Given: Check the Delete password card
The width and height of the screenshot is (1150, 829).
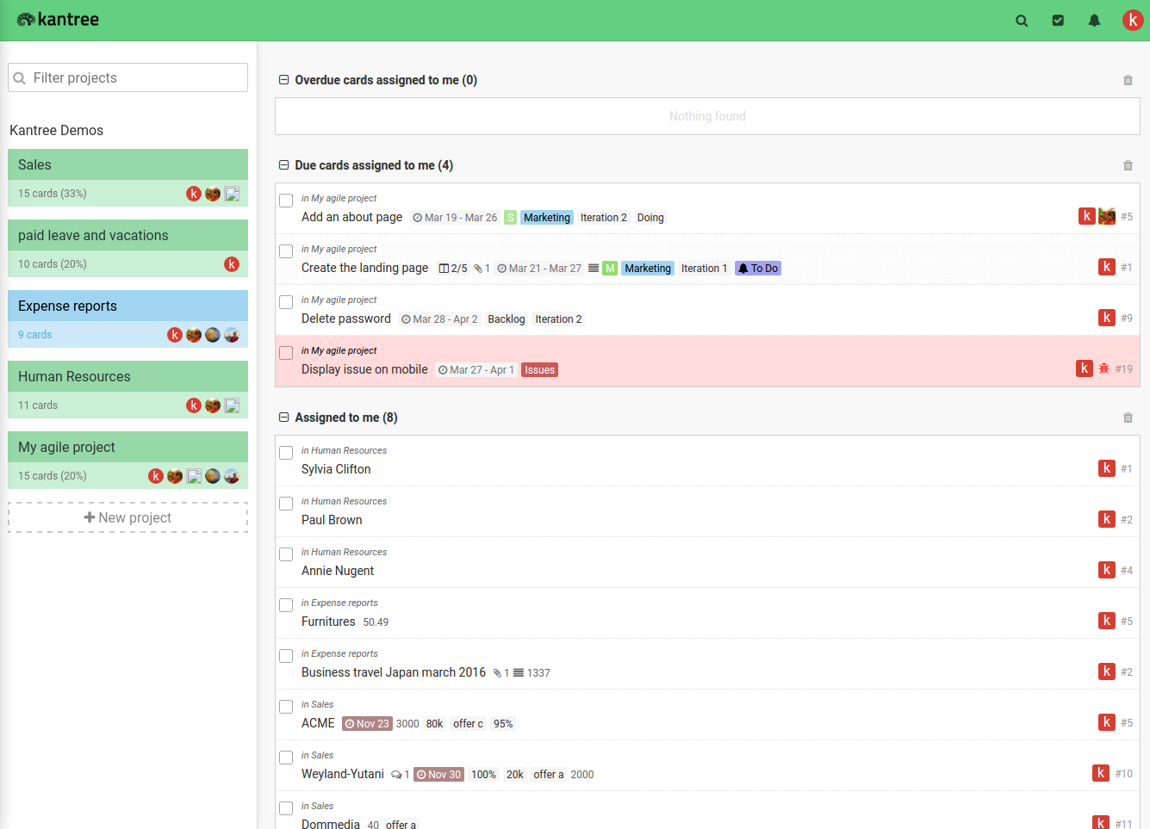Looking at the screenshot, I should [x=286, y=302].
